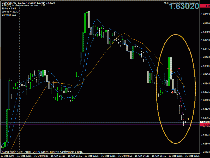Viewport: 210px width, 158px height.
Task: Click the 'ATR(20) for the previous bar was 11.36' label
Action: (24, 6)
